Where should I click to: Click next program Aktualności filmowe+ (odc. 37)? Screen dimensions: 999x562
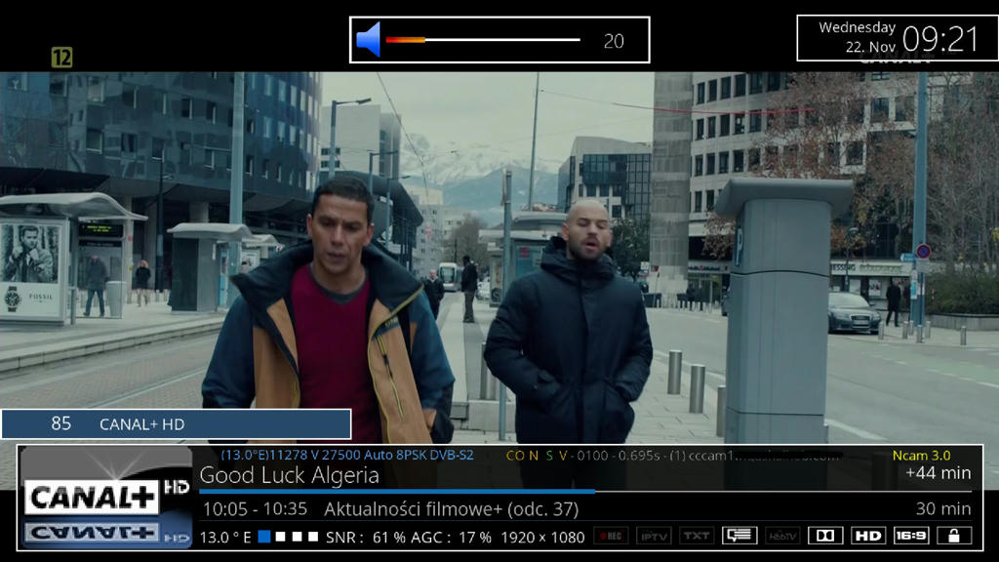click(451, 509)
